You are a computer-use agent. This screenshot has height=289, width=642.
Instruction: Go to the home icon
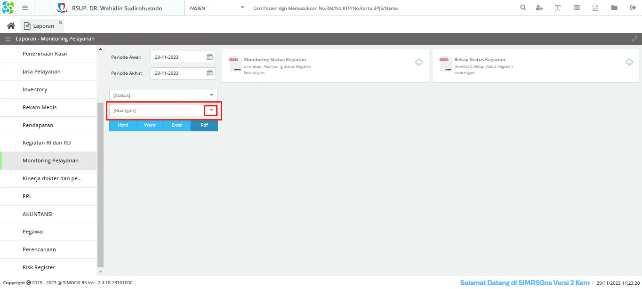pos(11,26)
